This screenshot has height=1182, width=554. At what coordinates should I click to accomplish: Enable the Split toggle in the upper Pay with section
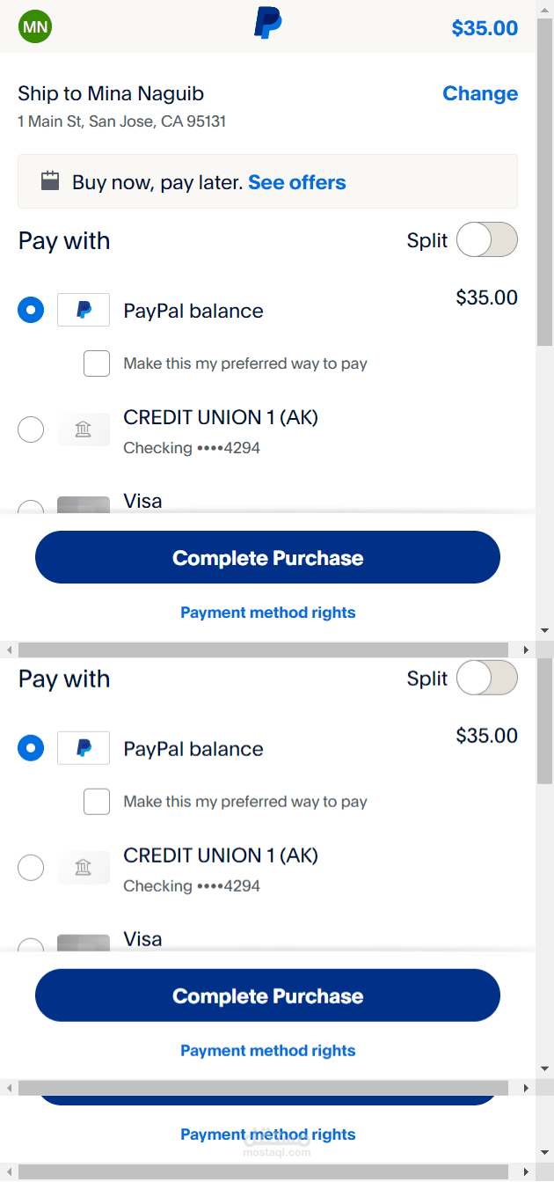486,239
